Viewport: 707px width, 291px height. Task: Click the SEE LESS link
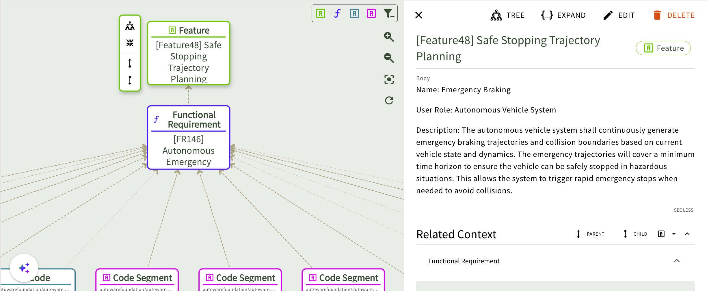point(683,210)
